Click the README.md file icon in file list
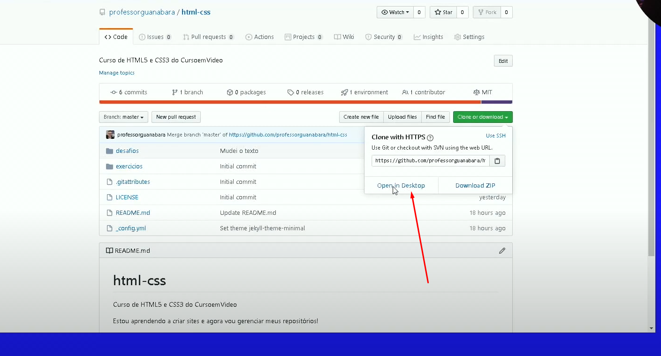This screenshot has width=661, height=356. pyautogui.click(x=109, y=213)
